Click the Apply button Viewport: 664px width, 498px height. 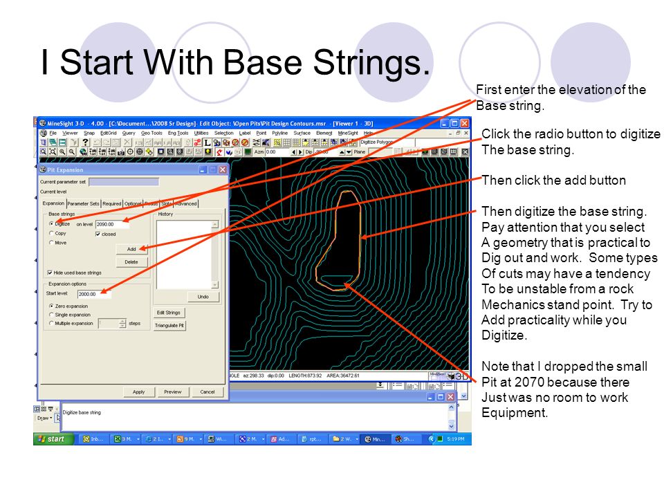tap(138, 391)
